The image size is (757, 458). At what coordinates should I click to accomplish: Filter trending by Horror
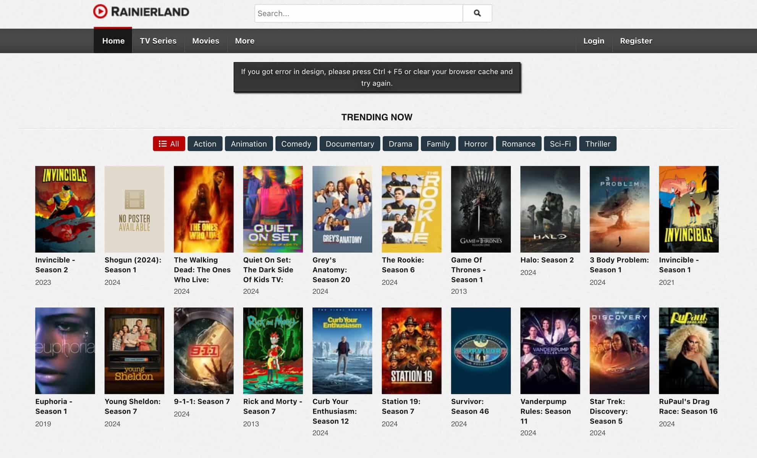pos(476,144)
